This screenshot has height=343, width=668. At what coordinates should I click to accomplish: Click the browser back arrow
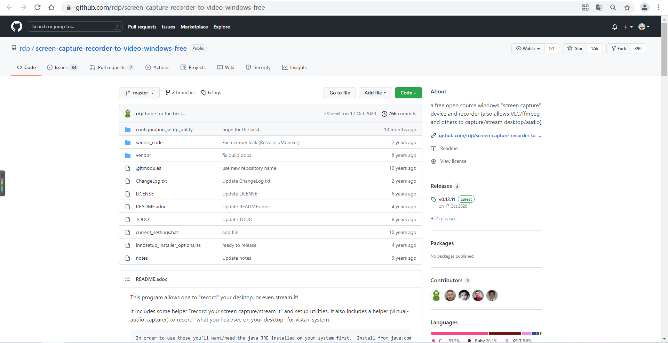coord(10,7)
